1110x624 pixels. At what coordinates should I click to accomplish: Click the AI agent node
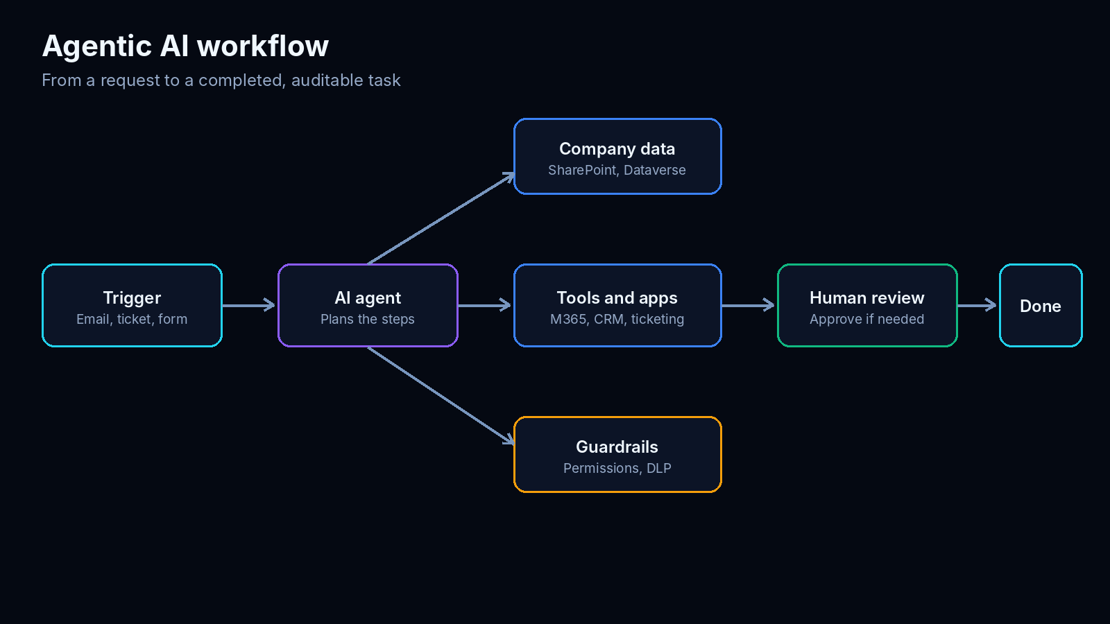pyautogui.click(x=368, y=305)
